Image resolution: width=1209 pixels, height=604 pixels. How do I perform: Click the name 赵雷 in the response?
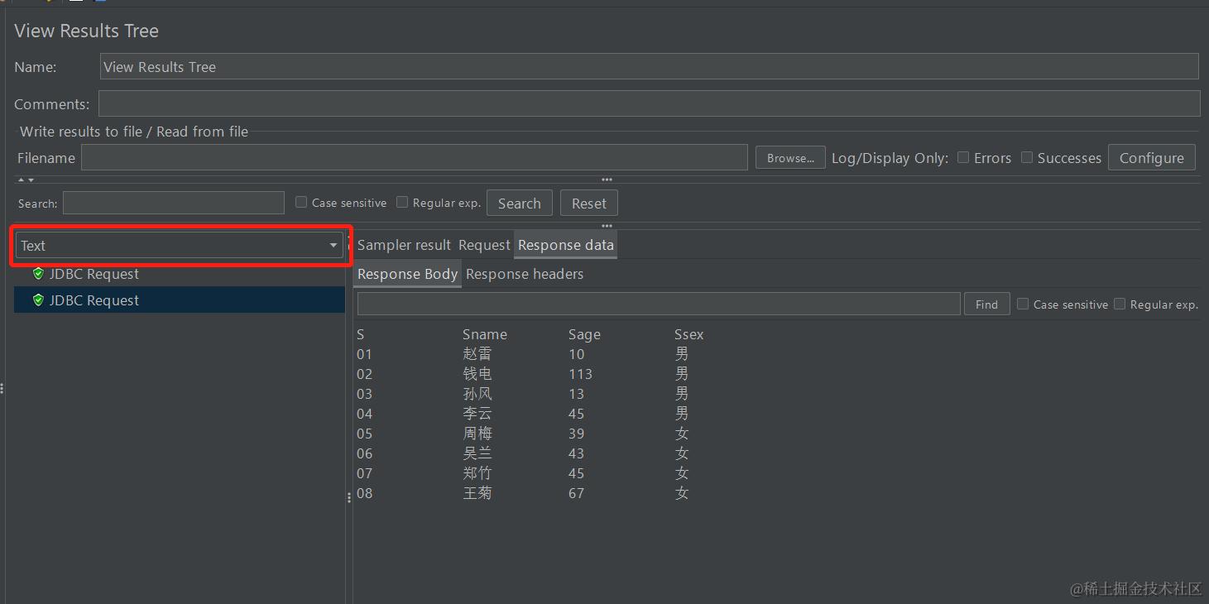[477, 354]
